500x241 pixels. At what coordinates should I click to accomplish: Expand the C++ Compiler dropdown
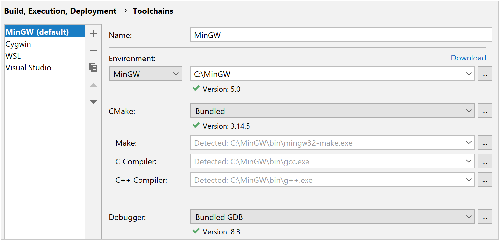click(x=468, y=180)
